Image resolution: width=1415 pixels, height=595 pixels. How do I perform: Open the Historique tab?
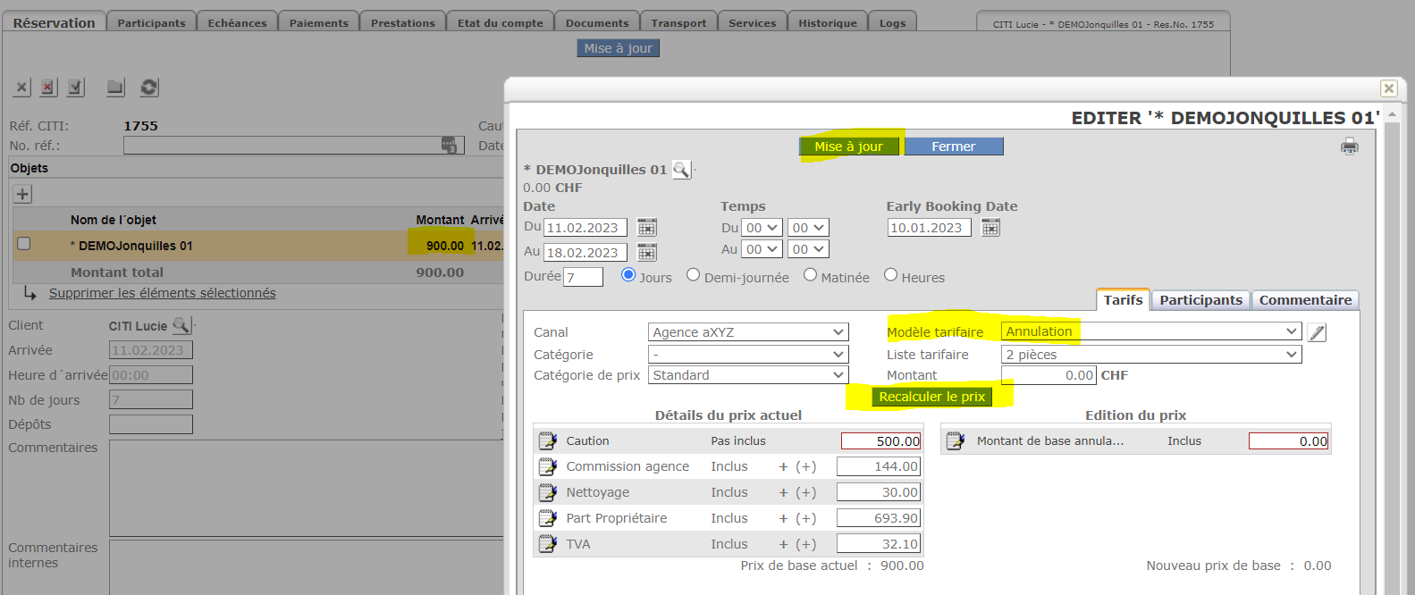[x=827, y=22]
